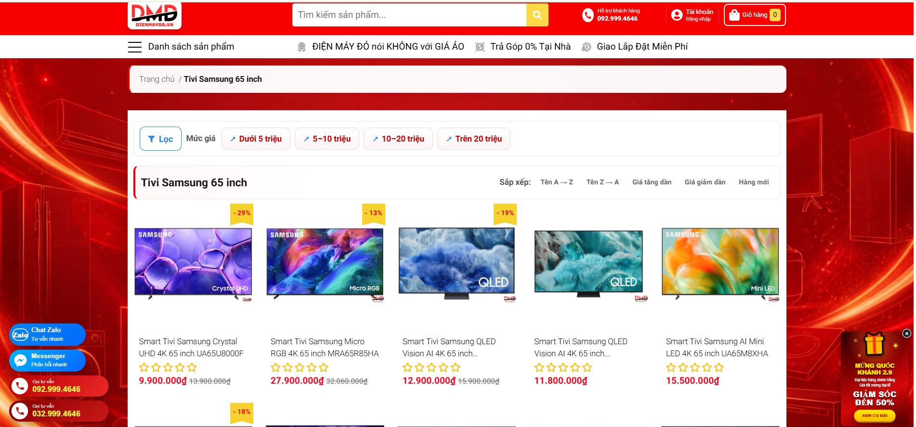Rate the Mini LED UA65M8XHA star rating
Screen dimensions: 916x427
(x=695, y=368)
